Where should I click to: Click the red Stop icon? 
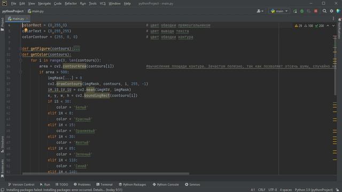(x=316, y=11)
